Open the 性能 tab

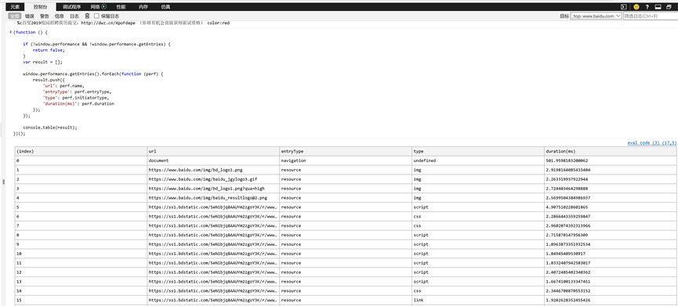[x=121, y=7]
